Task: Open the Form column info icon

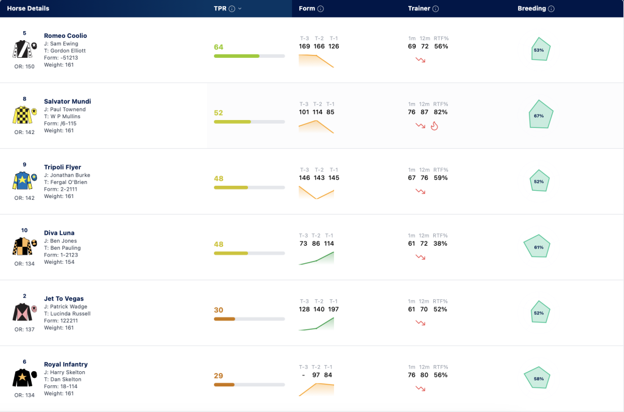Action: 321,9
